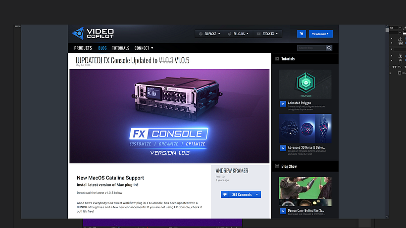
Task: Open the Tutorials page
Action: [x=121, y=48]
